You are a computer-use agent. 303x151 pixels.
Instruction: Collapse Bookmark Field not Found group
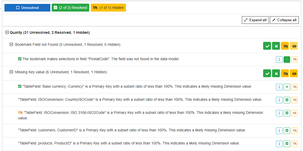[11, 45]
